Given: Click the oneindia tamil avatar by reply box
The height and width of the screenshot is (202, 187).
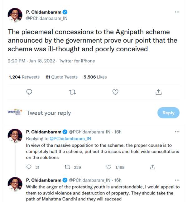Looking at the screenshot, I should coord(15,112).
